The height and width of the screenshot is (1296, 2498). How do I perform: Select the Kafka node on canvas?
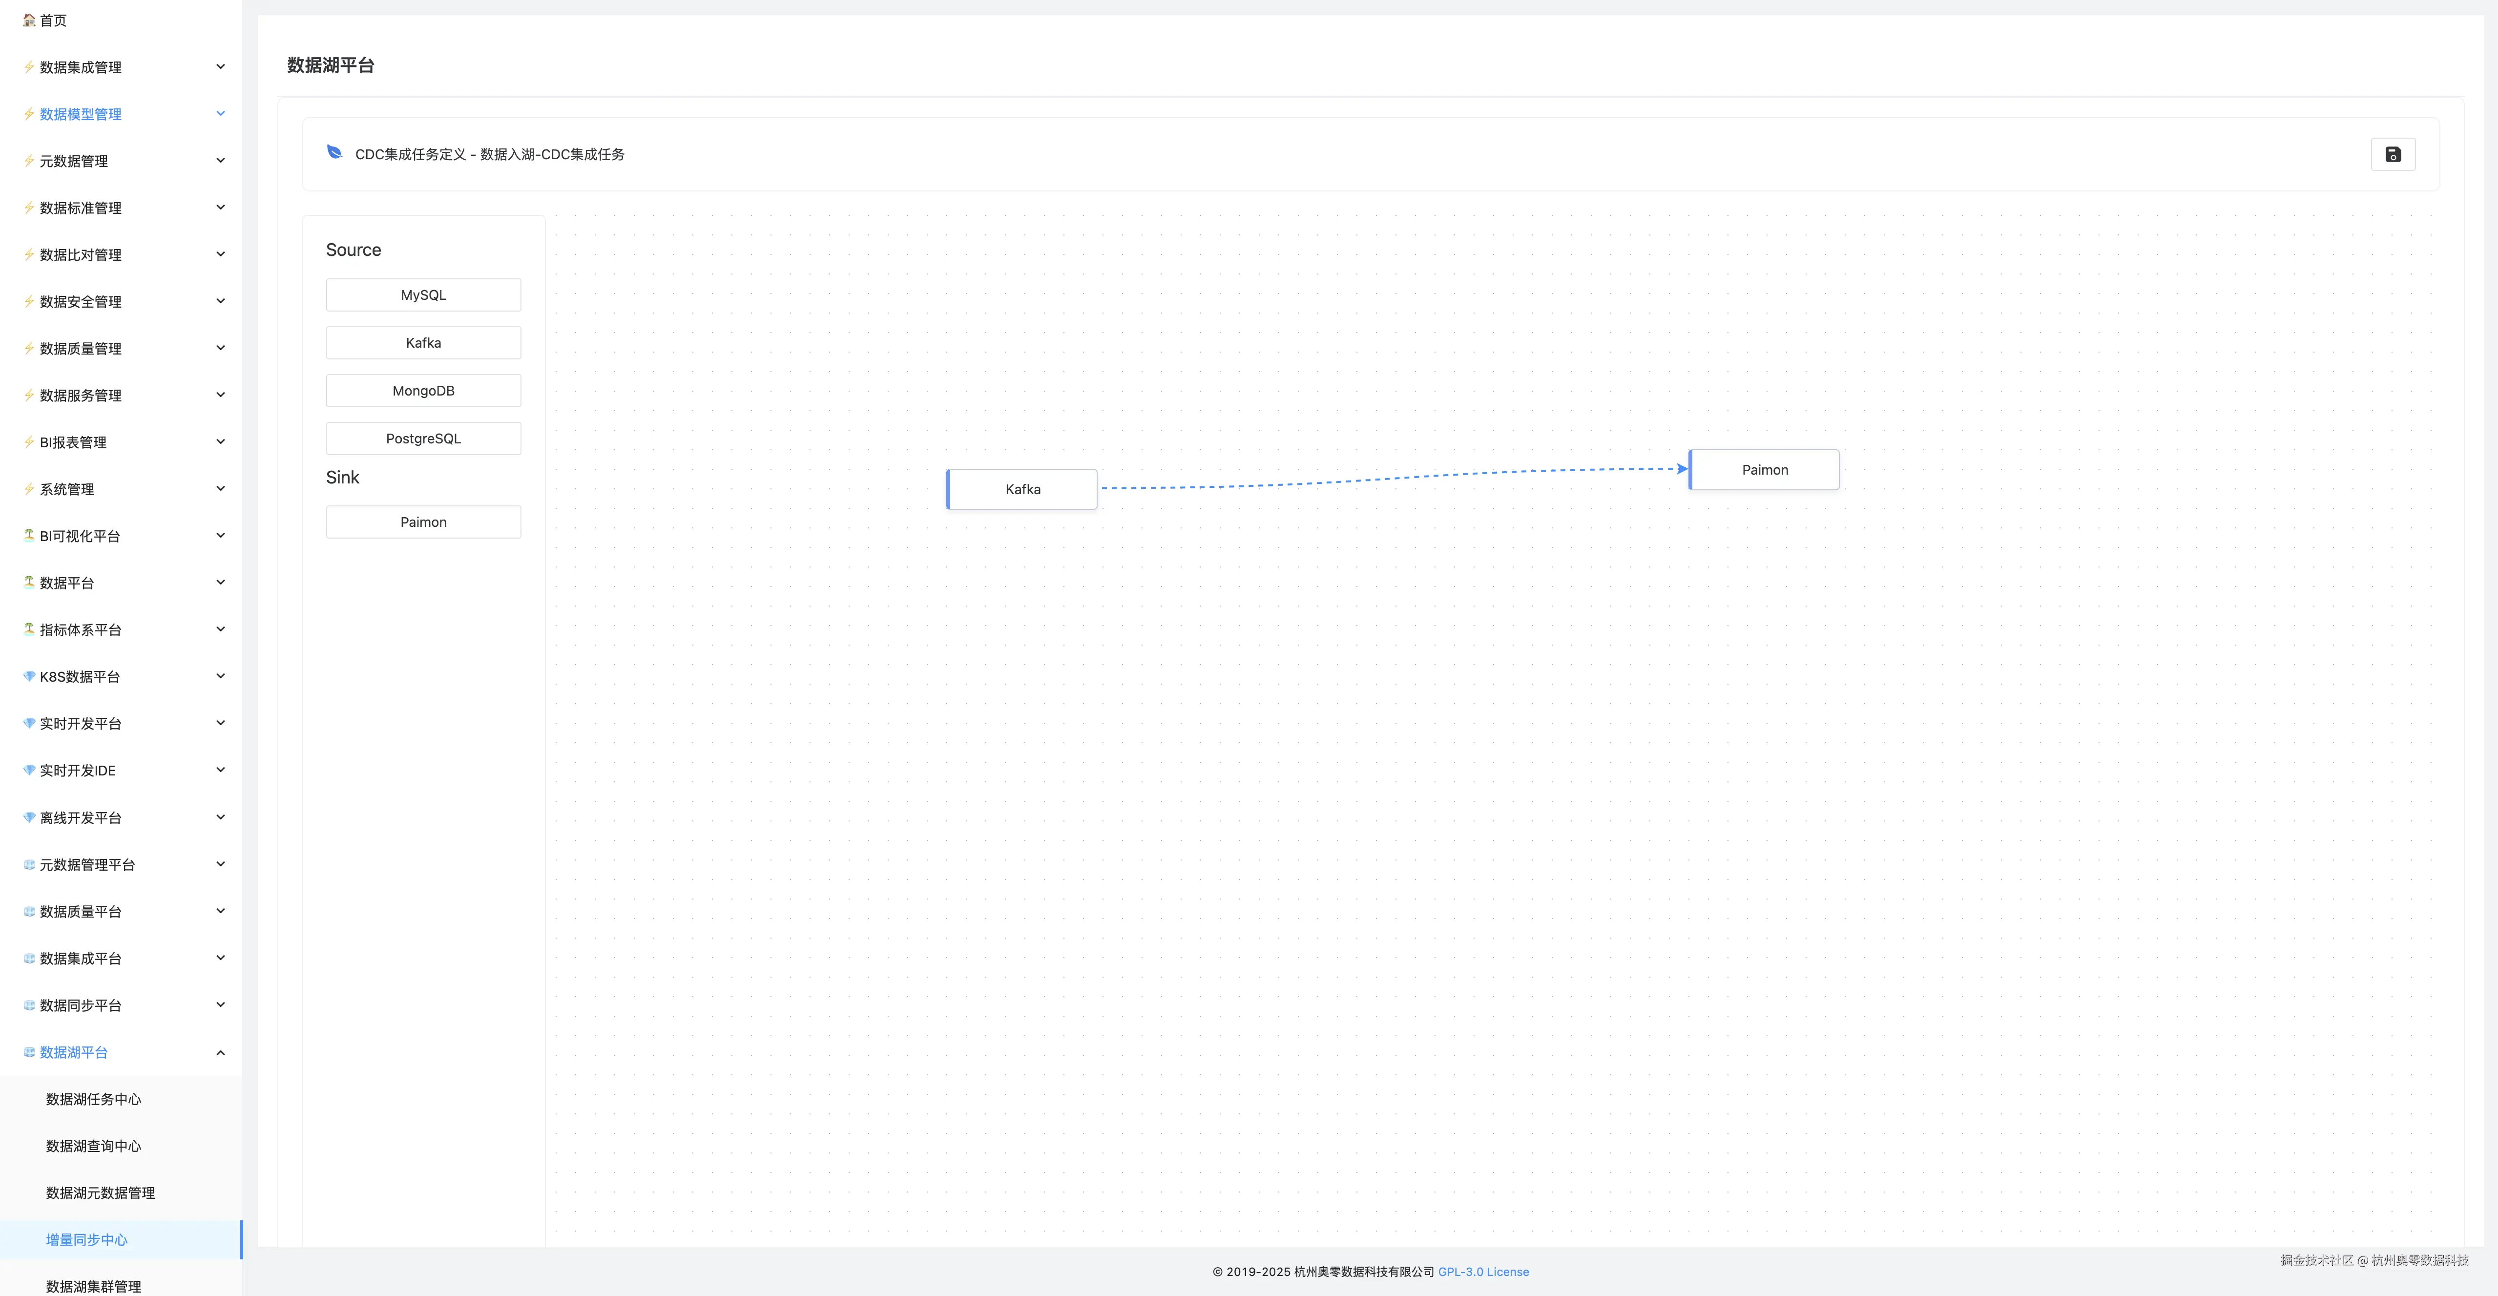tap(1022, 490)
